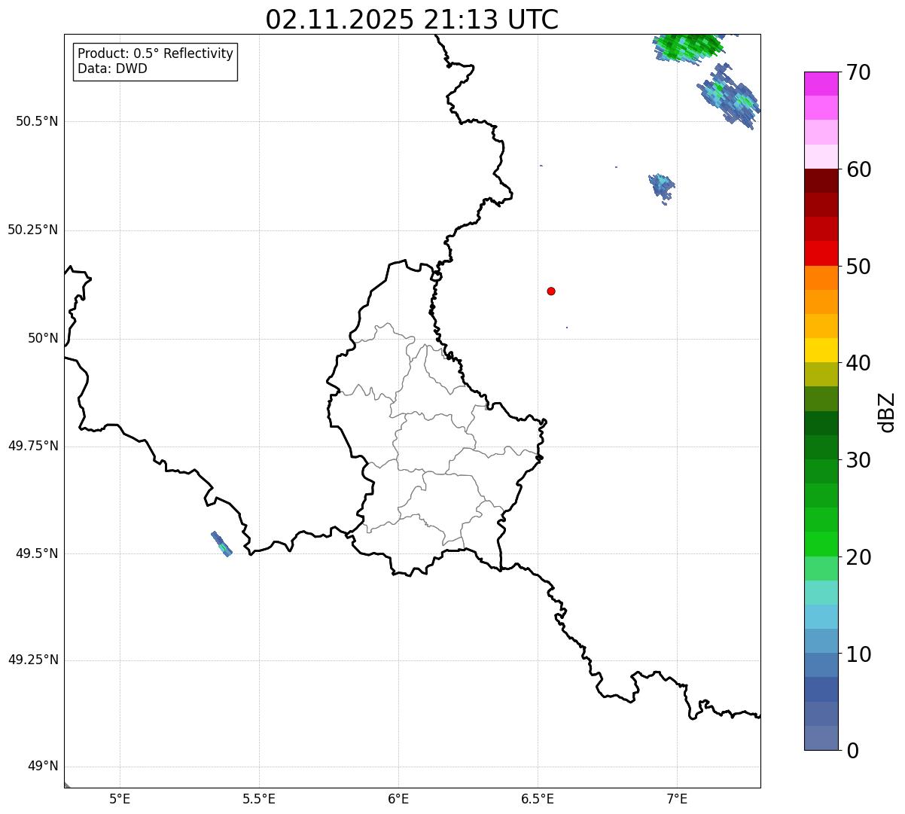This screenshot has width=905, height=814.
Task: Click the Product: 0.5° Reflectivity label
Action: click(x=155, y=53)
